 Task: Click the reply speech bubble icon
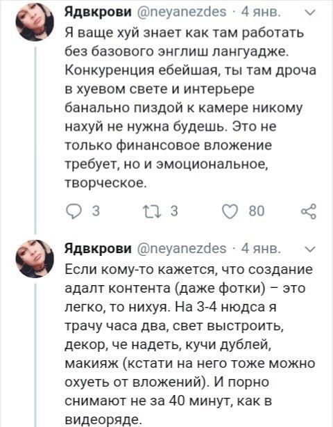[x=73, y=211]
